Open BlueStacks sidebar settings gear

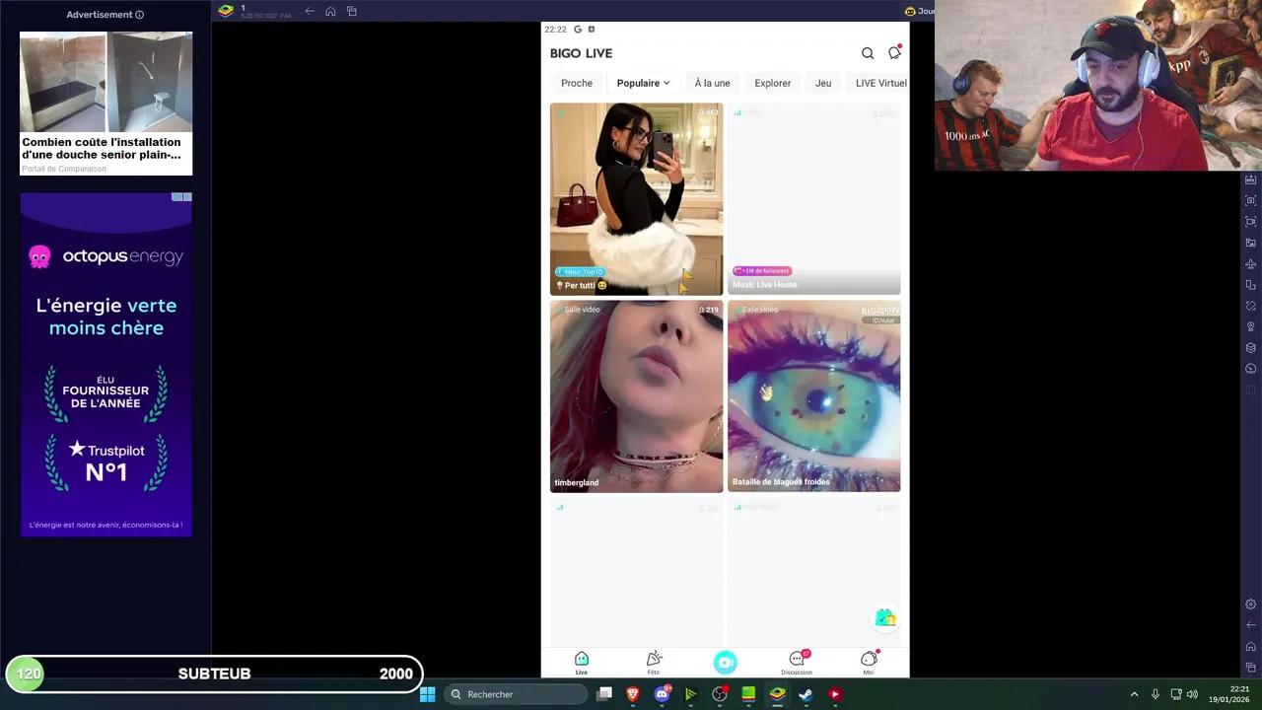point(1251,603)
